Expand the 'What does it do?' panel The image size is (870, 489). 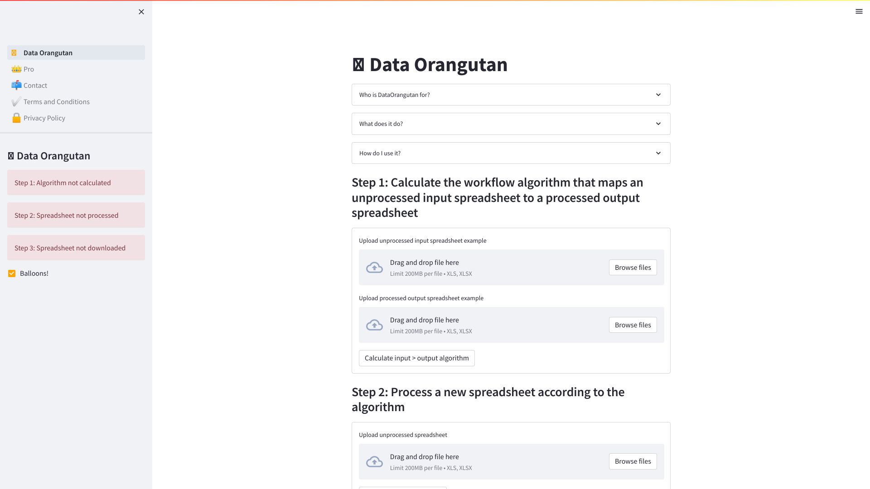click(x=511, y=124)
